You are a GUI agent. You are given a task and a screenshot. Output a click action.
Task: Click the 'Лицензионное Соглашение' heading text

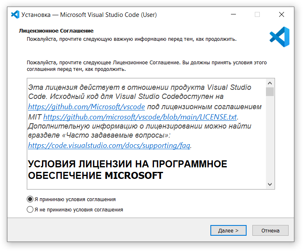click(x=56, y=31)
